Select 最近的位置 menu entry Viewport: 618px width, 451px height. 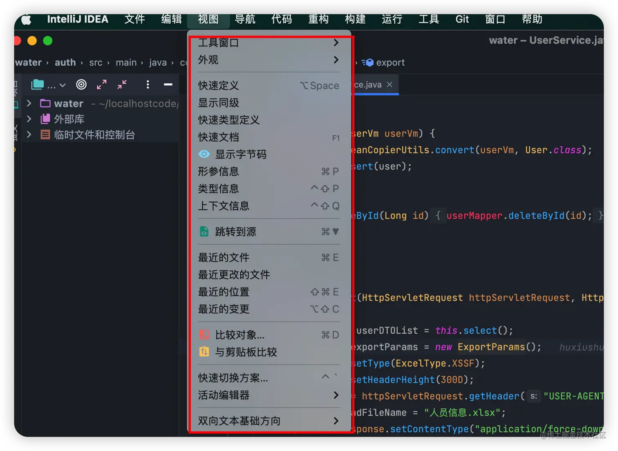click(269, 292)
